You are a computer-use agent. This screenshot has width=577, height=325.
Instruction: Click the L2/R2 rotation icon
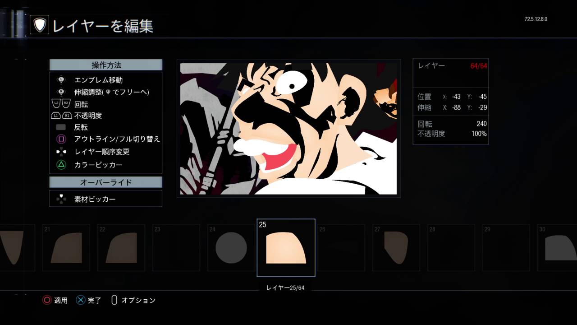61,104
